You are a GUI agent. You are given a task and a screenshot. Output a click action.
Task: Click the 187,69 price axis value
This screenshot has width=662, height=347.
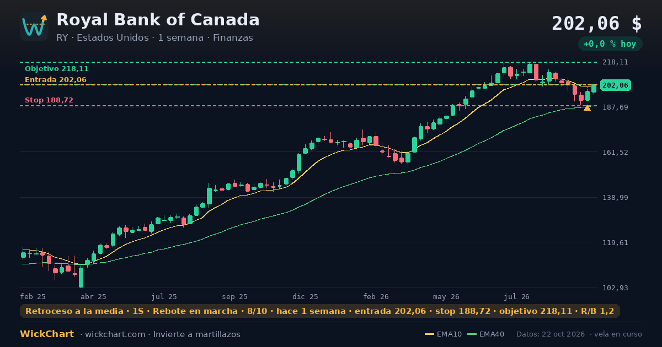click(x=615, y=107)
